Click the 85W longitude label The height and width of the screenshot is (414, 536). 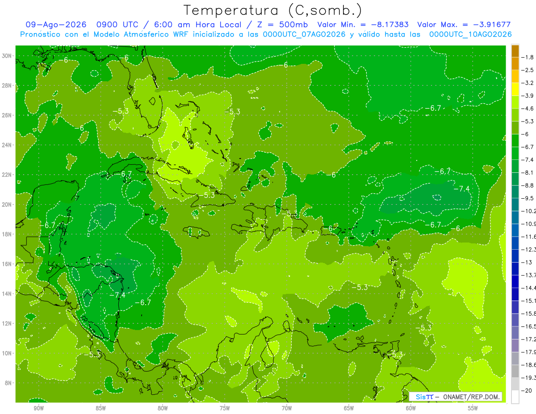point(100,408)
